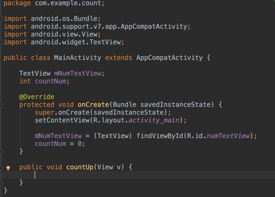Click 'android.view.View' import text
The width and height of the screenshot is (275, 197).
64,34
